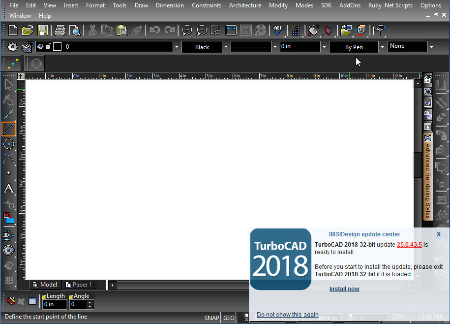Click the Redo arrow icon
Screen dimensions: 450x324
(x=170, y=30)
